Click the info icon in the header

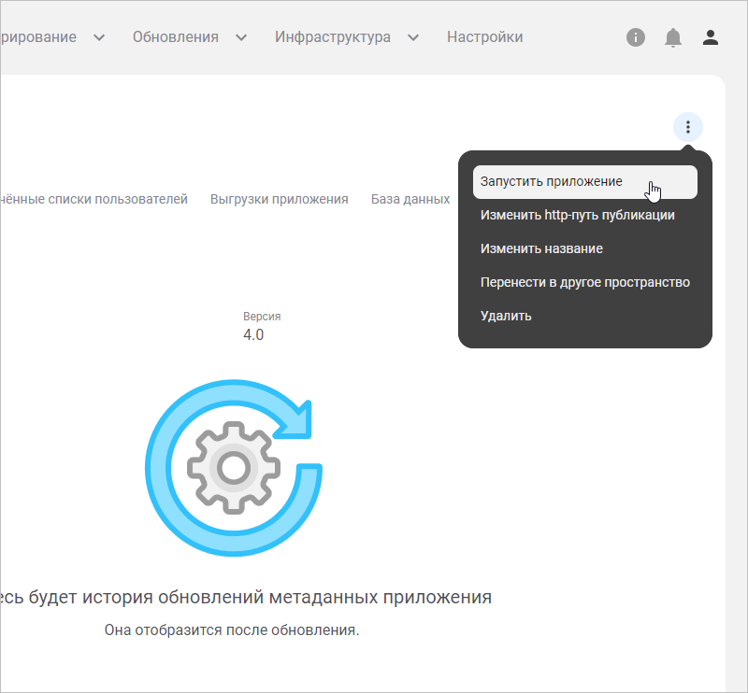click(636, 37)
